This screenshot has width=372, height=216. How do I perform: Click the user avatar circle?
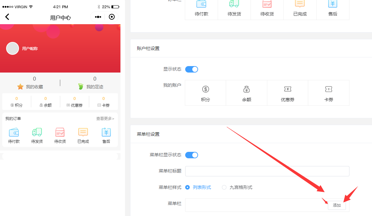[x=13, y=48]
